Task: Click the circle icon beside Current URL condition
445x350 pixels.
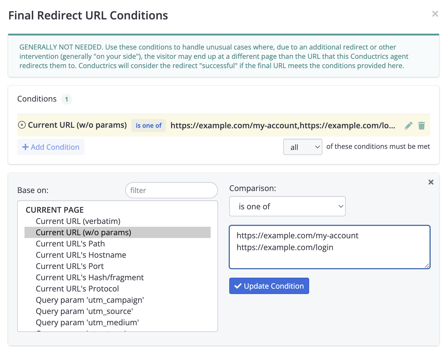Action: click(22, 125)
